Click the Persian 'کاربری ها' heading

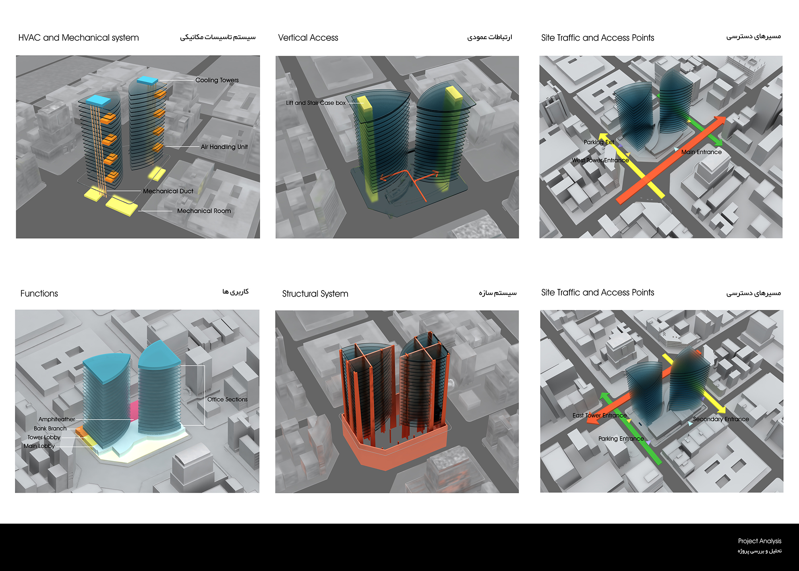(x=236, y=291)
